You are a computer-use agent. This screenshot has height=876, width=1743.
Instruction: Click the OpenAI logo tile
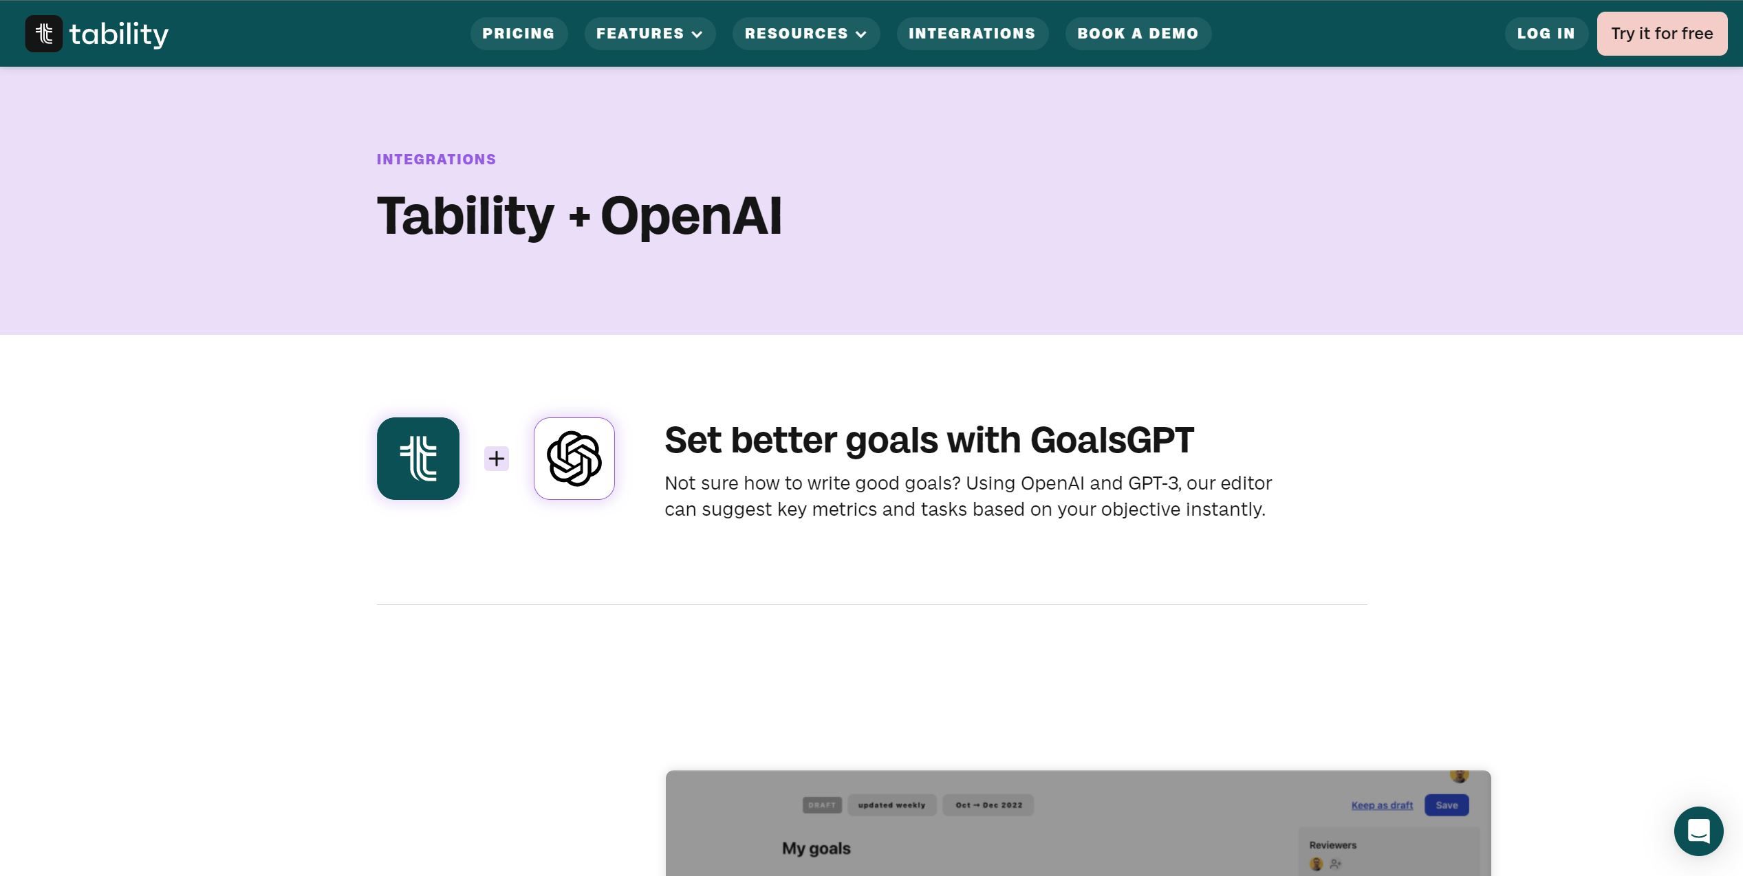pyautogui.click(x=574, y=459)
